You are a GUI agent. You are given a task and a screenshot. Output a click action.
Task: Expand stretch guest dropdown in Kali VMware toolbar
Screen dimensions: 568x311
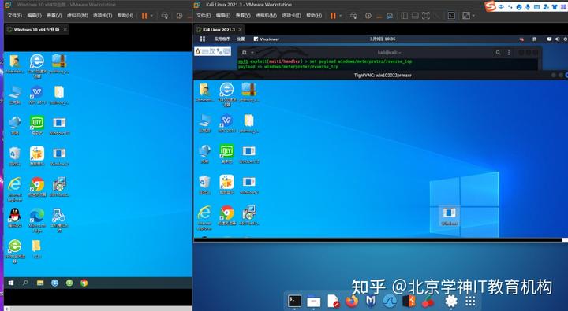473,16
